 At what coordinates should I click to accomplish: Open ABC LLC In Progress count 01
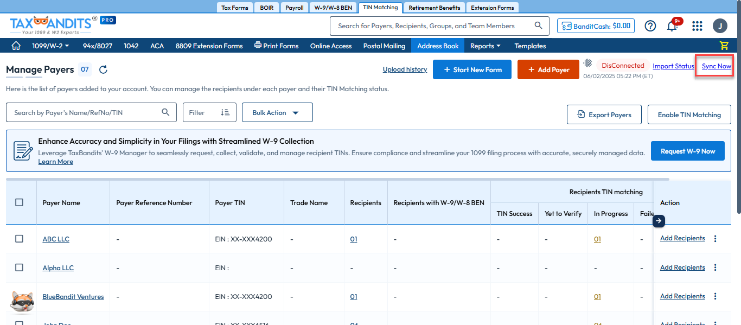pyautogui.click(x=597, y=239)
